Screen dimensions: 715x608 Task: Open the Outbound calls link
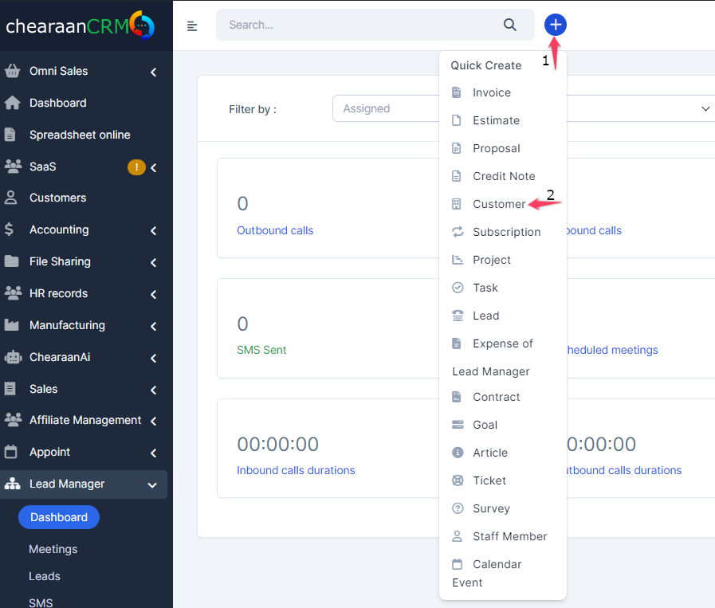point(275,230)
